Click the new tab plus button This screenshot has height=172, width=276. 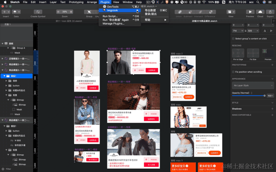tap(274, 21)
